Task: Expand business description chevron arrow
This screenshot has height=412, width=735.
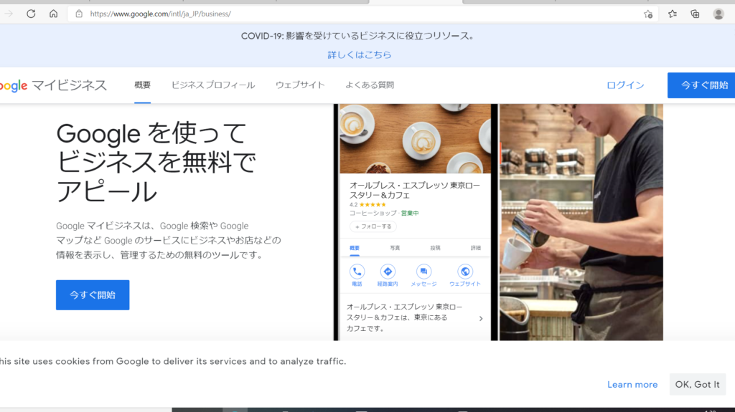Action: pyautogui.click(x=481, y=318)
